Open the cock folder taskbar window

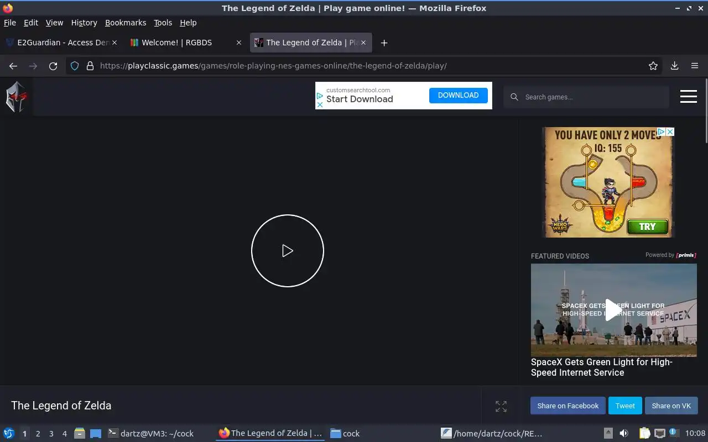345,434
